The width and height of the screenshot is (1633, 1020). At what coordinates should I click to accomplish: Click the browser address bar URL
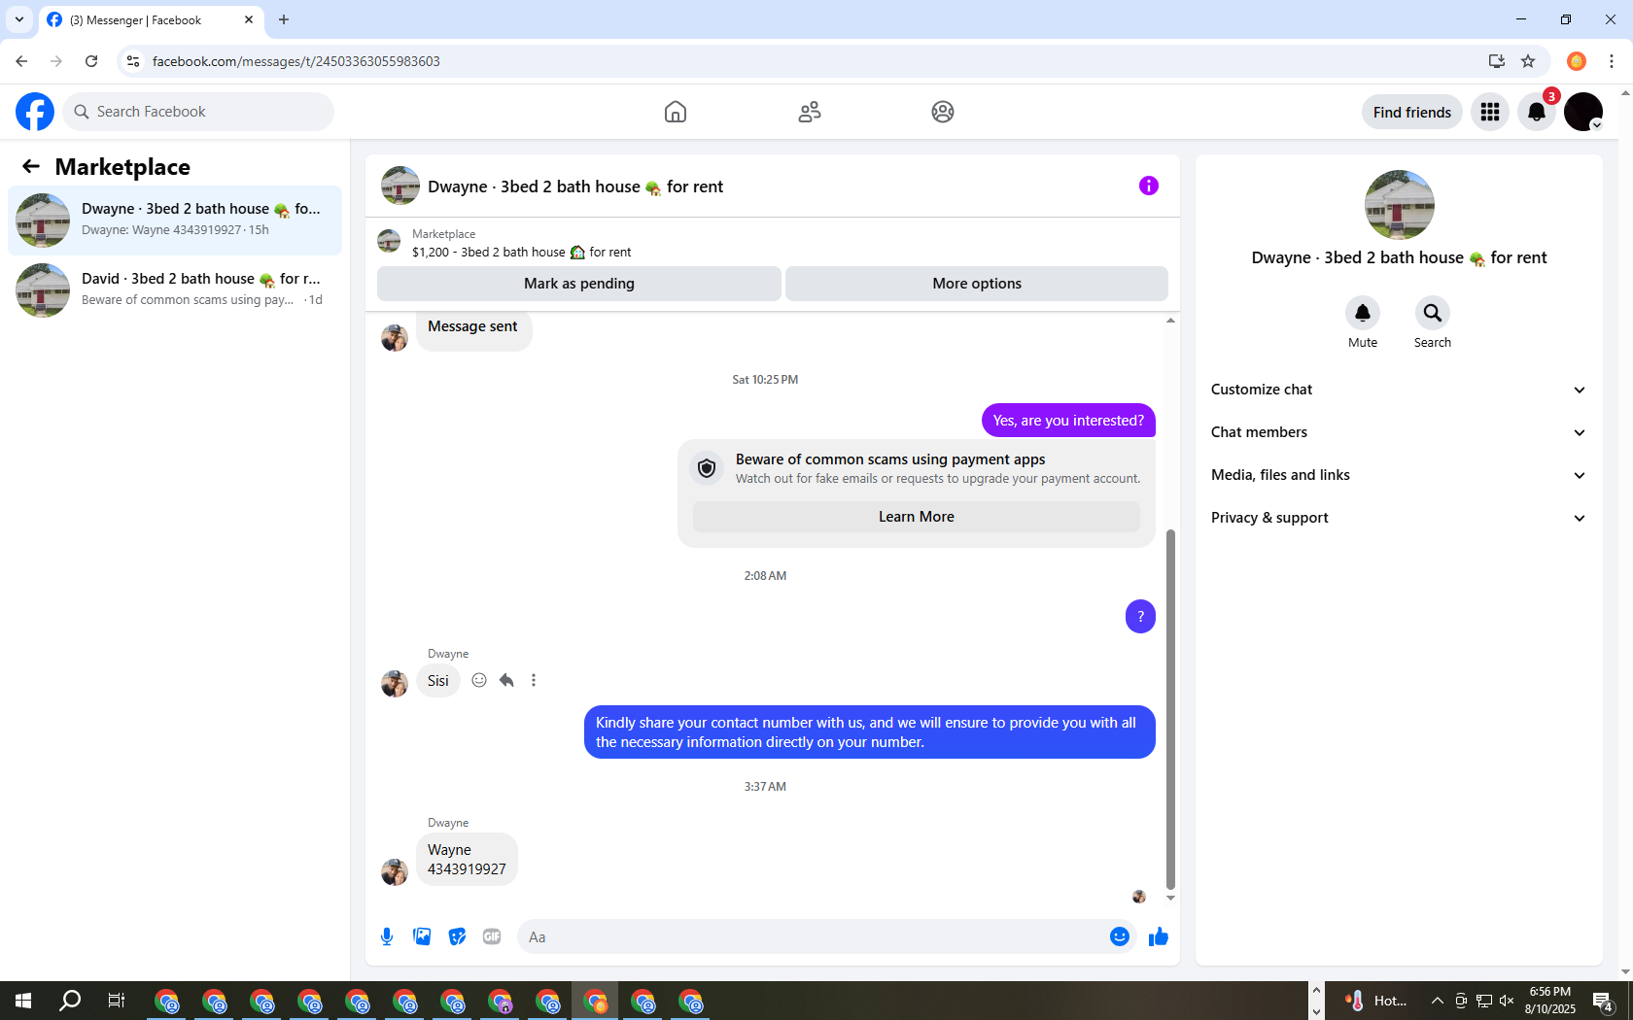pos(296,61)
